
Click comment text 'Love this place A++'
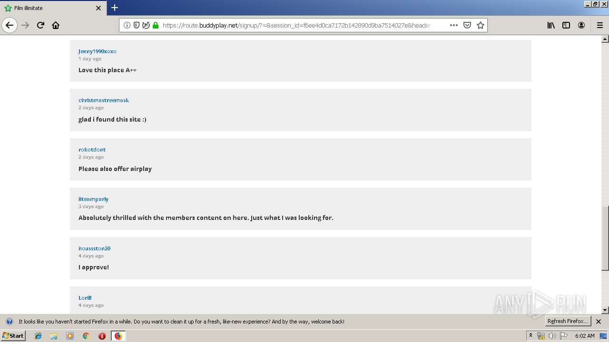(108, 70)
